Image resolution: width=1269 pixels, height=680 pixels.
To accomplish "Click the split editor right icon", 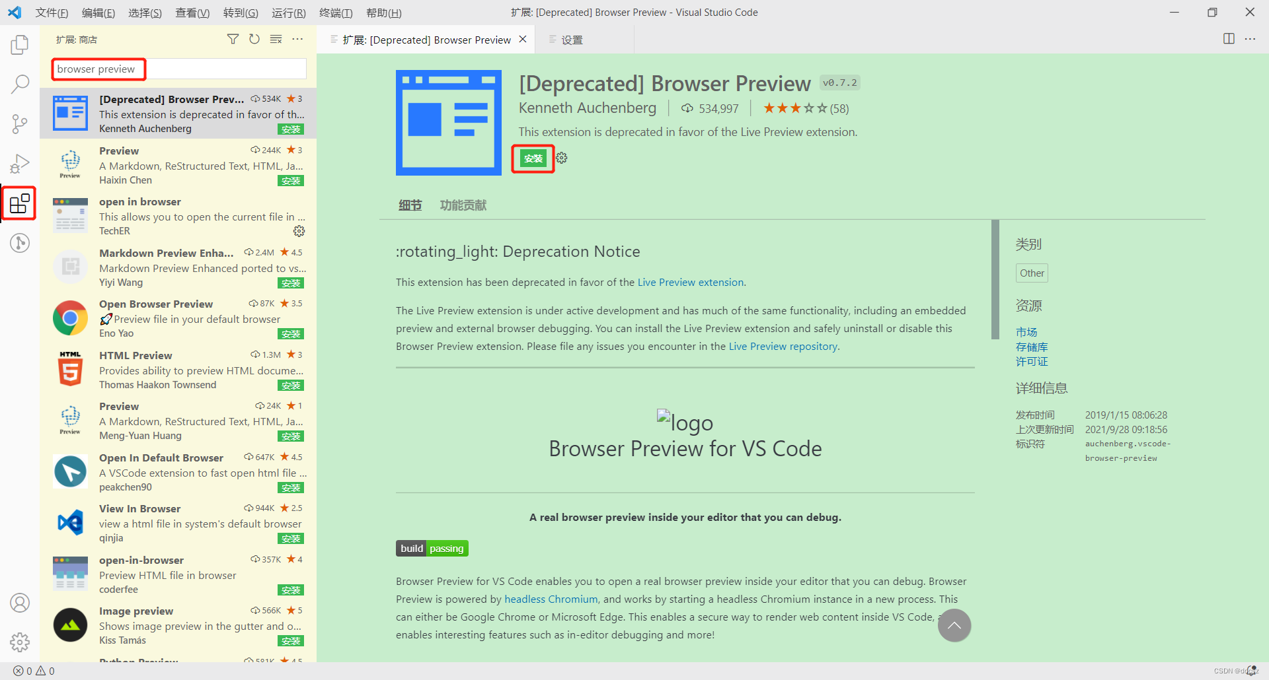I will pyautogui.click(x=1229, y=39).
